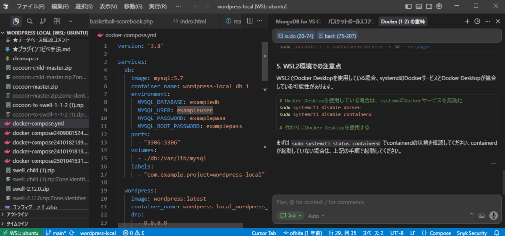505x236 pixels.
Task: Click the microphone voice input button
Action: [493, 216]
